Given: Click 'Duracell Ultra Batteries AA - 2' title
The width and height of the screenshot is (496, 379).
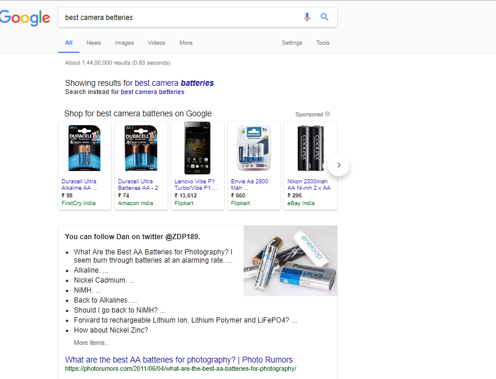Looking at the screenshot, I should click(138, 185).
